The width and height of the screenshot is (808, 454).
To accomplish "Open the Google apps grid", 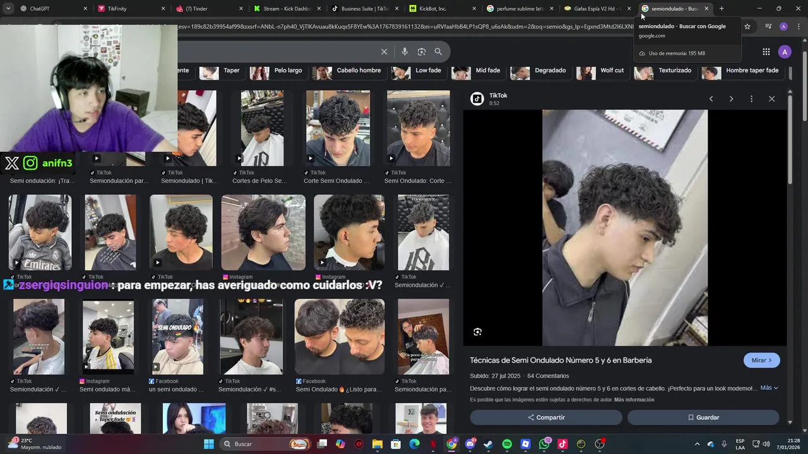I will coord(766,52).
